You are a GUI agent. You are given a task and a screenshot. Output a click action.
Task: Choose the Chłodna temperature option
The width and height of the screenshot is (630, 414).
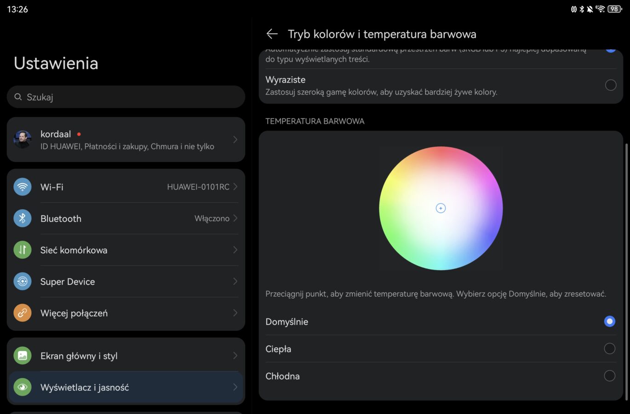[x=609, y=376]
